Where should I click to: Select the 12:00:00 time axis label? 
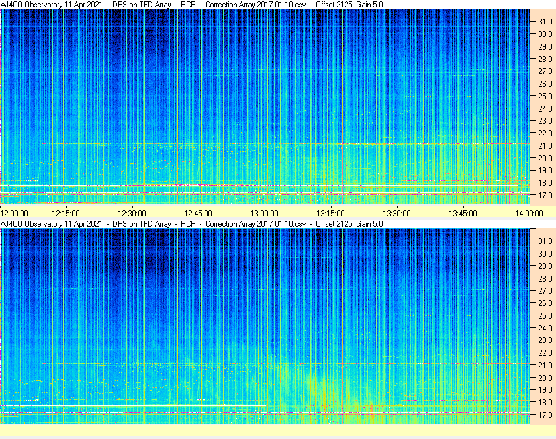[14, 214]
